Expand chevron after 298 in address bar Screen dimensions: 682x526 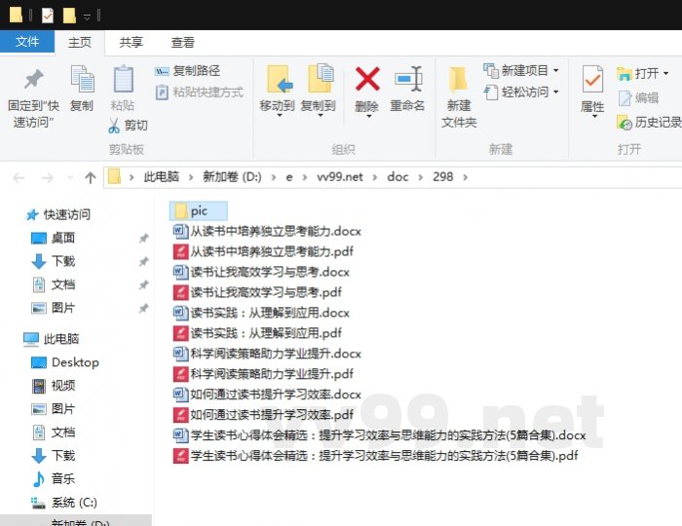click(466, 177)
